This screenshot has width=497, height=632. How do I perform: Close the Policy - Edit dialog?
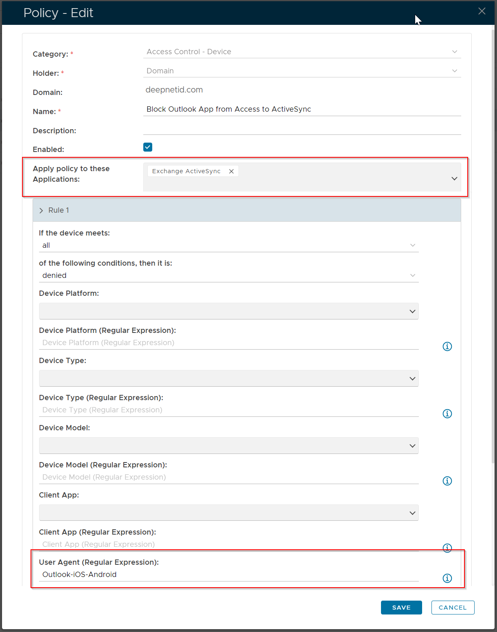point(482,11)
